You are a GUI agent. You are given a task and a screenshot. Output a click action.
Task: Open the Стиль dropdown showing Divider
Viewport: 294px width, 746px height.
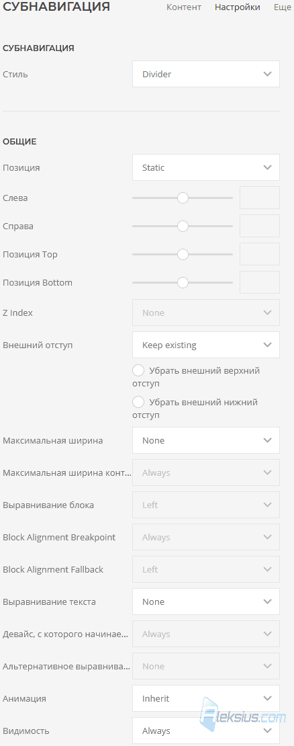click(x=205, y=74)
